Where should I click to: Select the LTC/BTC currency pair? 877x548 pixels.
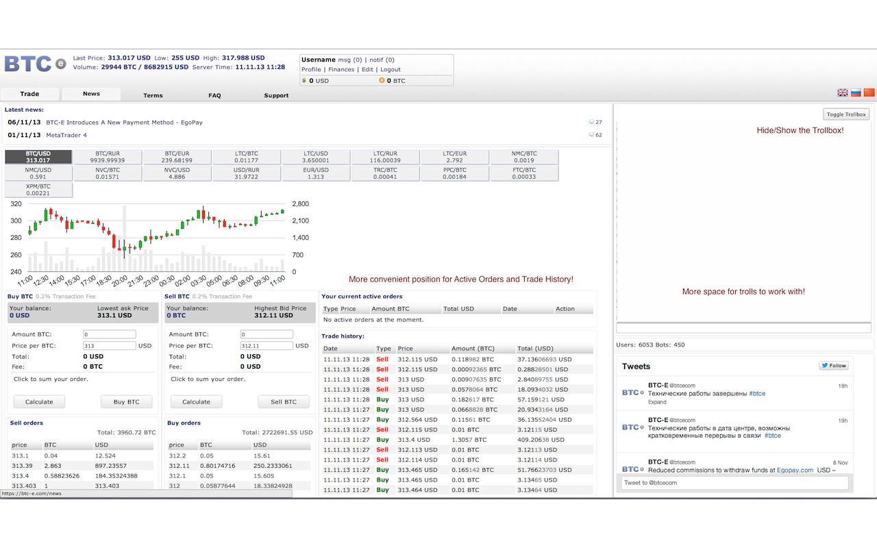[246, 157]
